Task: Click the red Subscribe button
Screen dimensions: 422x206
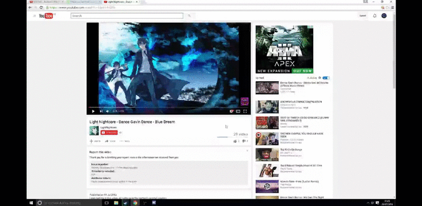Action: click(109, 133)
